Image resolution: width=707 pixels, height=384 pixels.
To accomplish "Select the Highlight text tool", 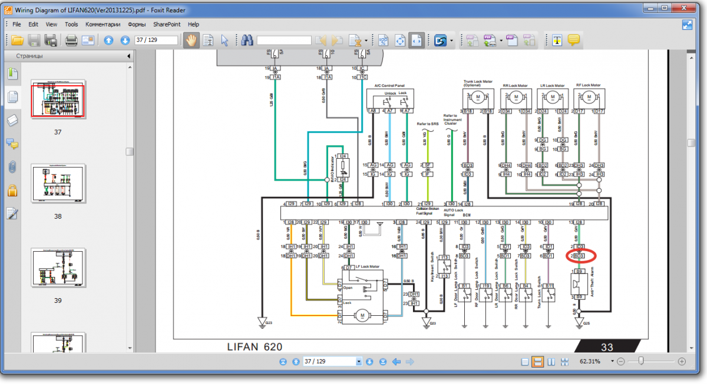I will [557, 41].
